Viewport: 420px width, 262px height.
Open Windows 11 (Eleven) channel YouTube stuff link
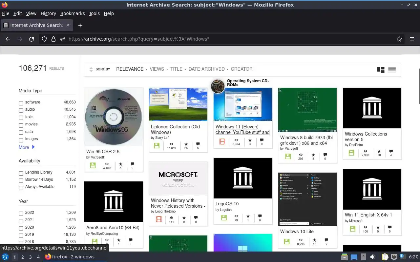242,130
